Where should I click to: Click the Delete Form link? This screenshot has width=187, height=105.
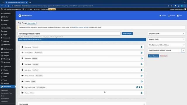(x=164, y=56)
